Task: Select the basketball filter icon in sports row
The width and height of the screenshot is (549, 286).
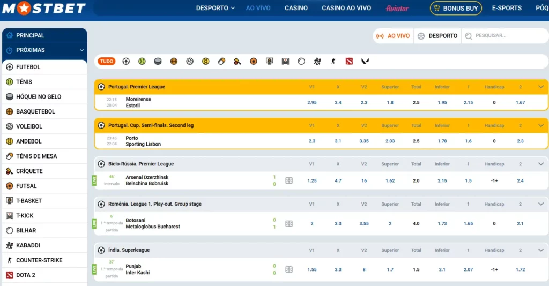Action: click(x=174, y=62)
